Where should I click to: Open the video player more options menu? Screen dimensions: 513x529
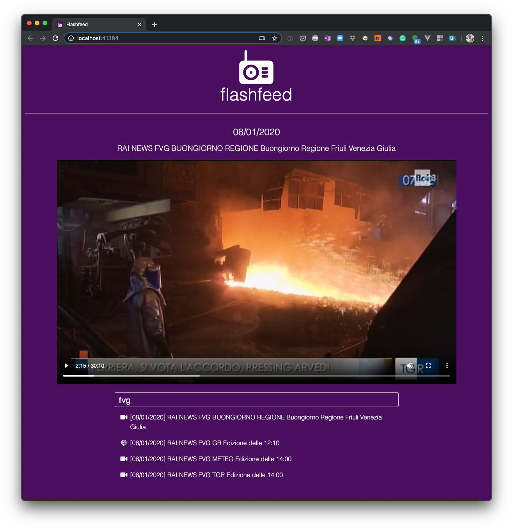point(447,366)
